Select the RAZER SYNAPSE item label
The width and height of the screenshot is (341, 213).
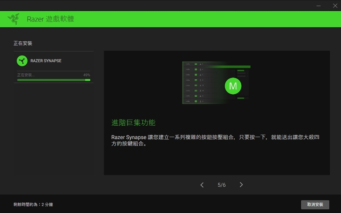click(x=46, y=61)
